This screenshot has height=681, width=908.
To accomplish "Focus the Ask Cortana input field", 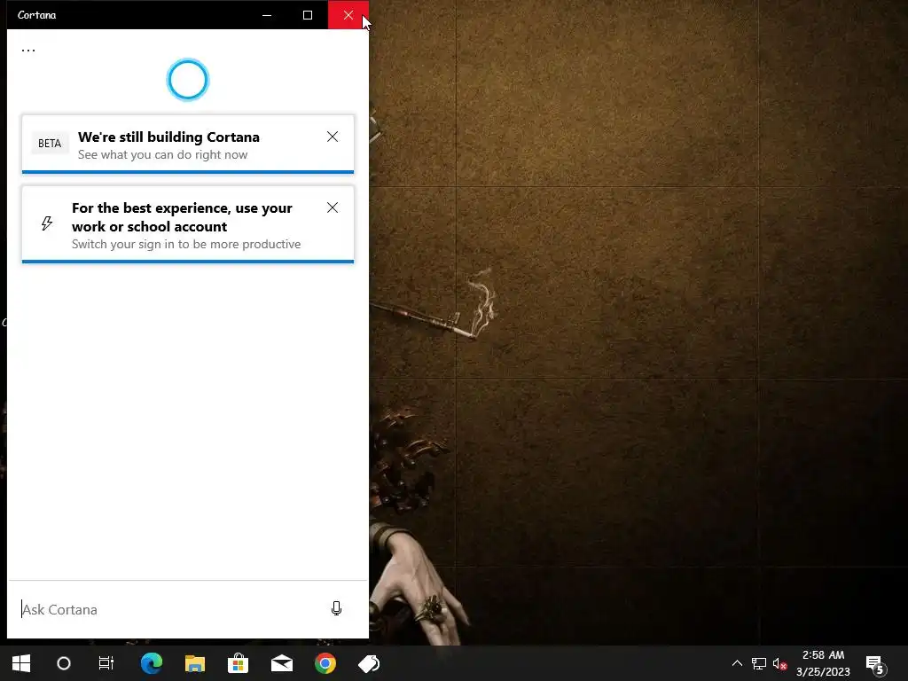I will 168,610.
